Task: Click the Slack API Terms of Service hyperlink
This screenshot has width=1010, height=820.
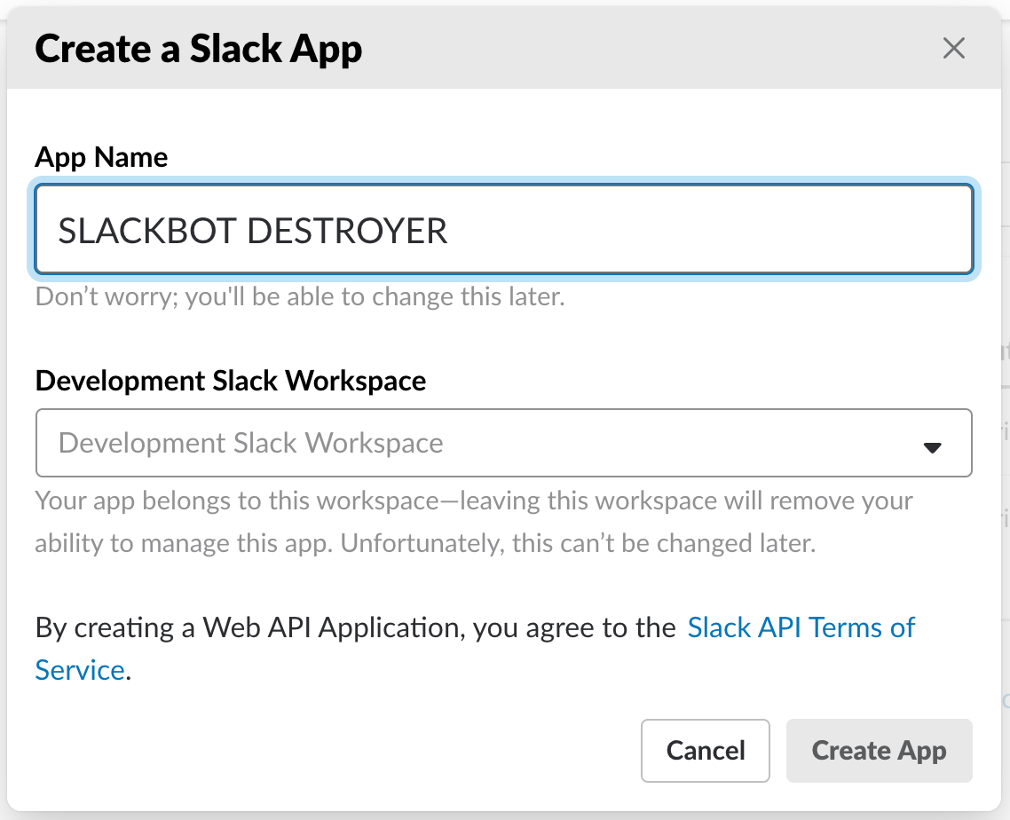Action: (x=801, y=627)
